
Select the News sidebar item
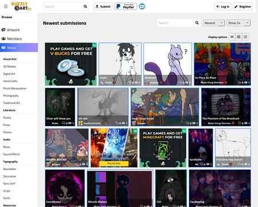point(19,48)
